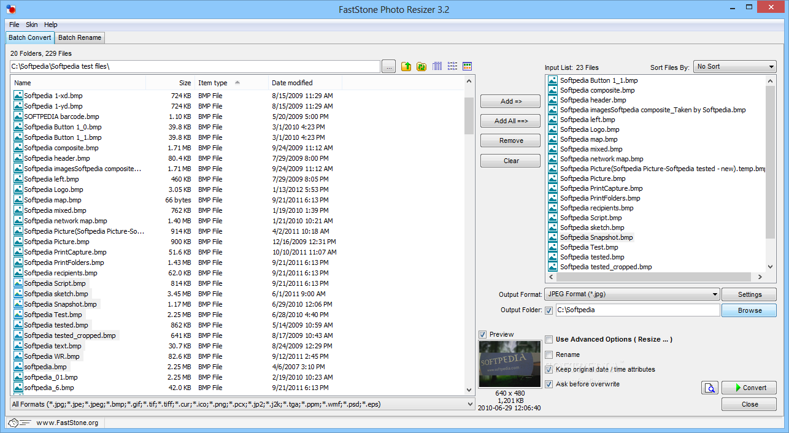Open the Help menu
Viewport: 789px width, 433px height.
click(50, 25)
